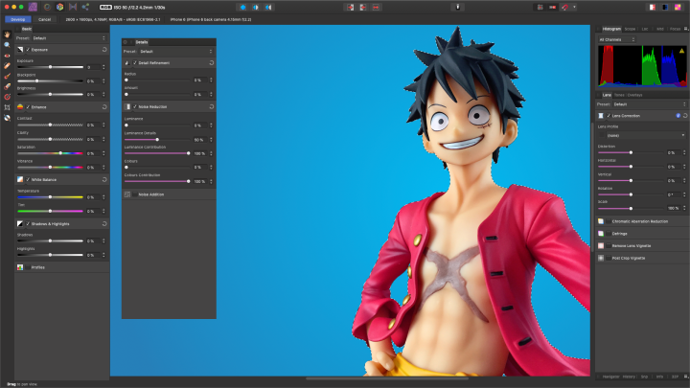
Task: Select the Overlay Gradient target tool
Action: pos(7,97)
